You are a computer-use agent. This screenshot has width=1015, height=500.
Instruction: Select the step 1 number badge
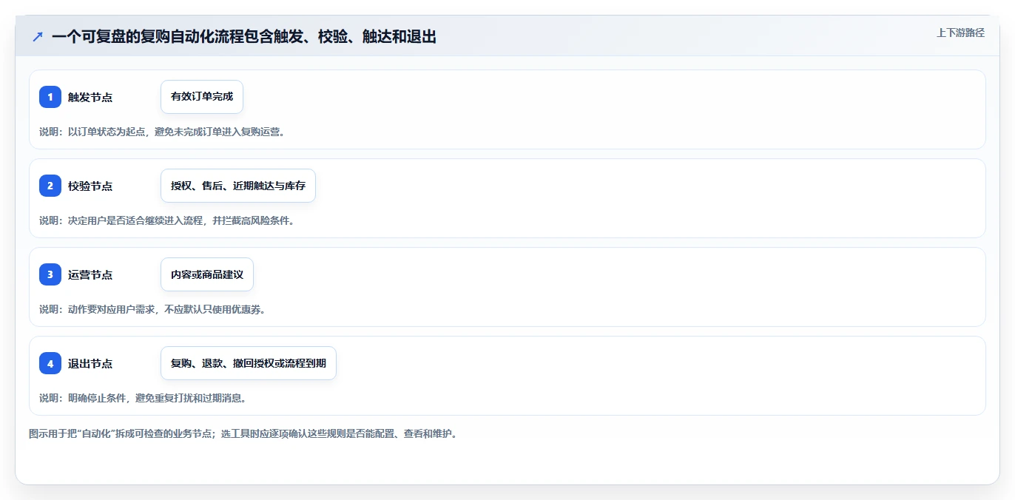click(x=50, y=97)
